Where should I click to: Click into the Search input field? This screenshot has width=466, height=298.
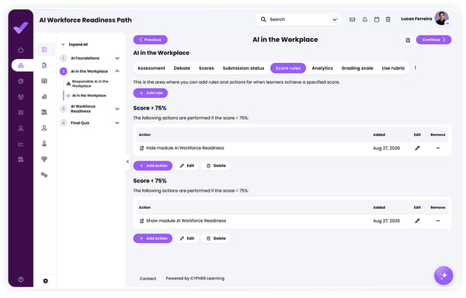click(x=298, y=19)
